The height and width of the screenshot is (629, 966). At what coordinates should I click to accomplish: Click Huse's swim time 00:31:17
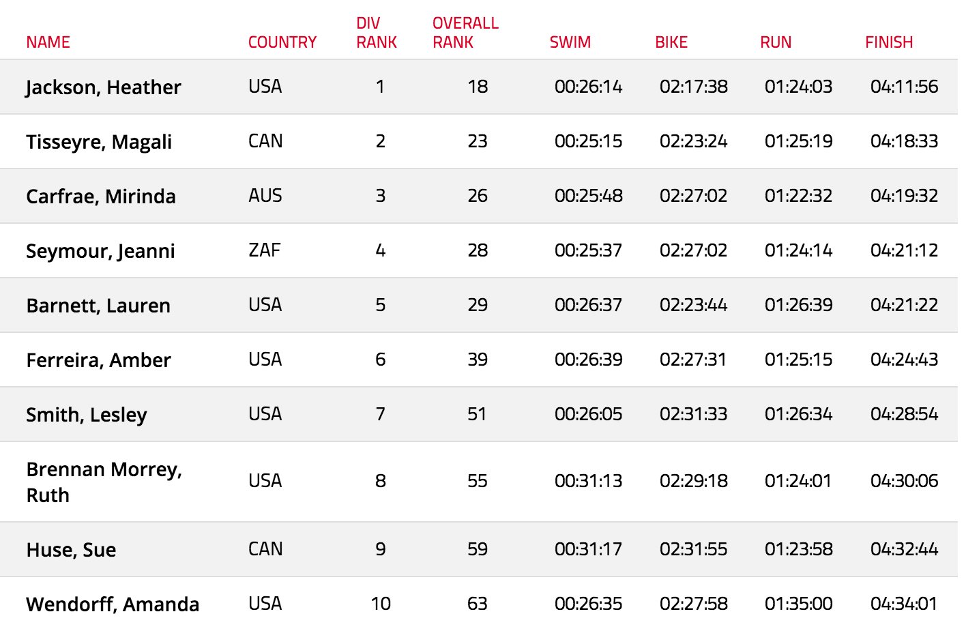[588, 549]
